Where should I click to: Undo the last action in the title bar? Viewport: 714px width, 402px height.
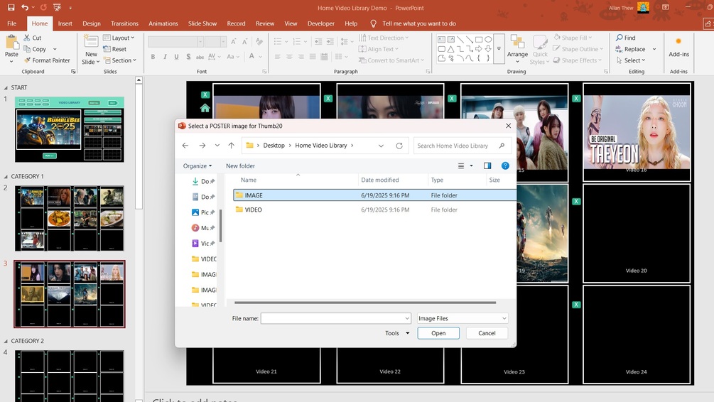pos(25,7)
